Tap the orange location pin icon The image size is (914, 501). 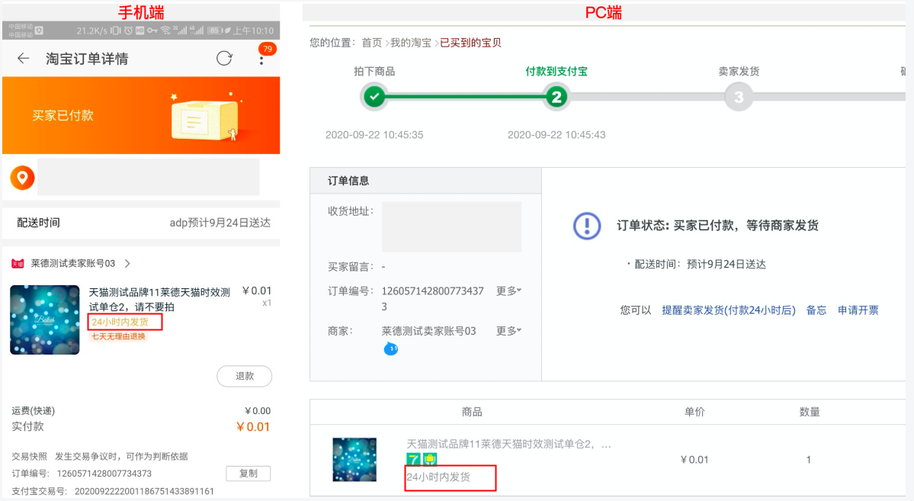click(x=23, y=178)
